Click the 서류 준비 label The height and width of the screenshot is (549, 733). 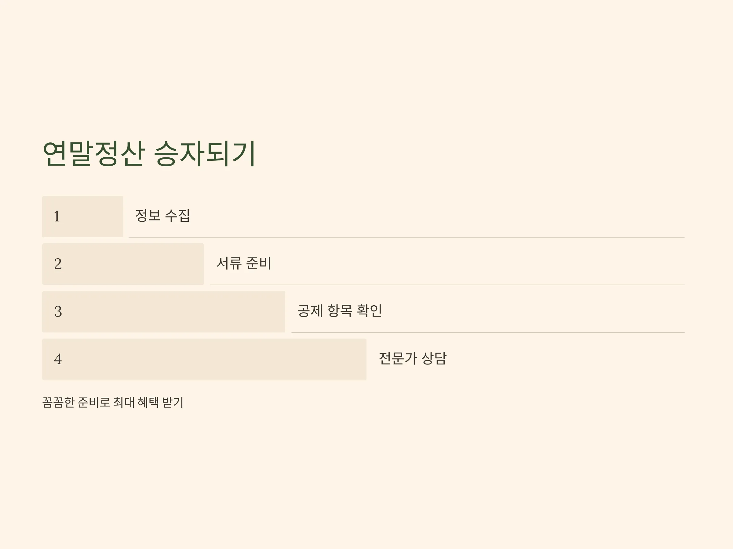coord(244,264)
